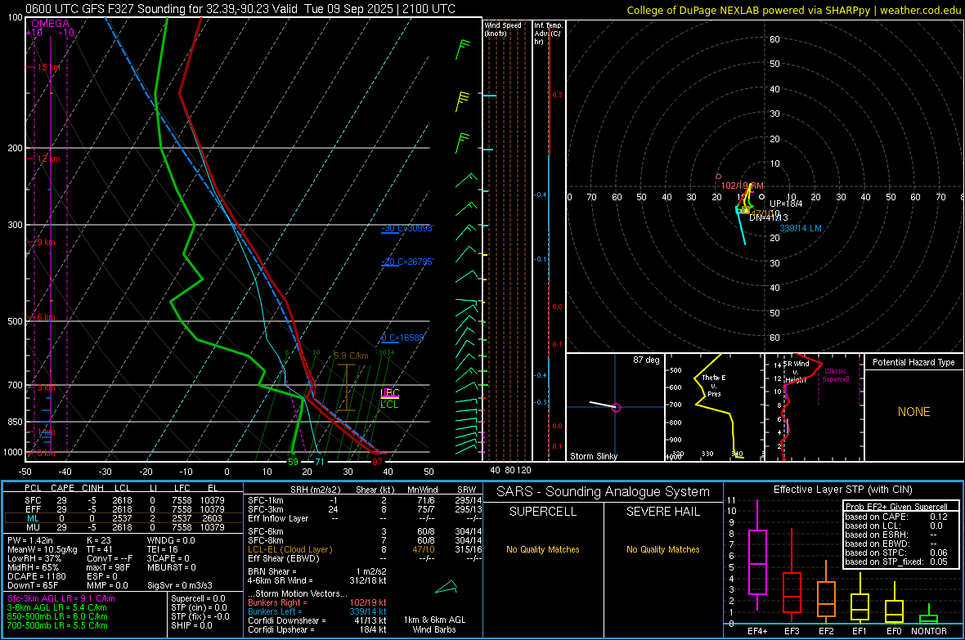Viewport: 965px width, 640px height.
Task: Click the Bunkers right-mover circle on hodograph
Action: 718,177
